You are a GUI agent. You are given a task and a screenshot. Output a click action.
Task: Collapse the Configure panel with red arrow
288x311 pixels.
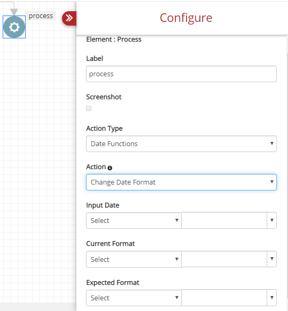69,18
